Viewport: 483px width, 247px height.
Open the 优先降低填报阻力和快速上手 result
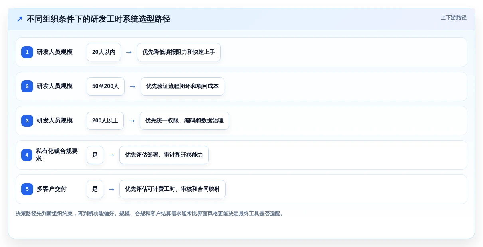(179, 52)
